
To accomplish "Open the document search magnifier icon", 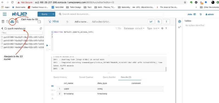I will click(17, 21).
